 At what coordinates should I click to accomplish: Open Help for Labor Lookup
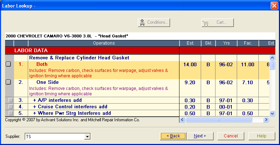(x=262, y=136)
